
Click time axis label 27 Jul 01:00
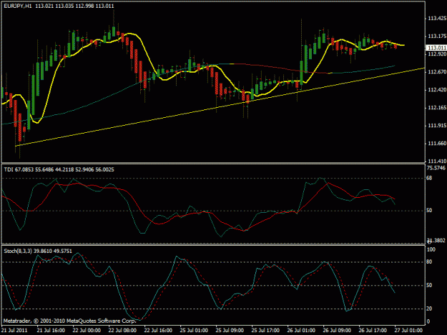(408, 330)
